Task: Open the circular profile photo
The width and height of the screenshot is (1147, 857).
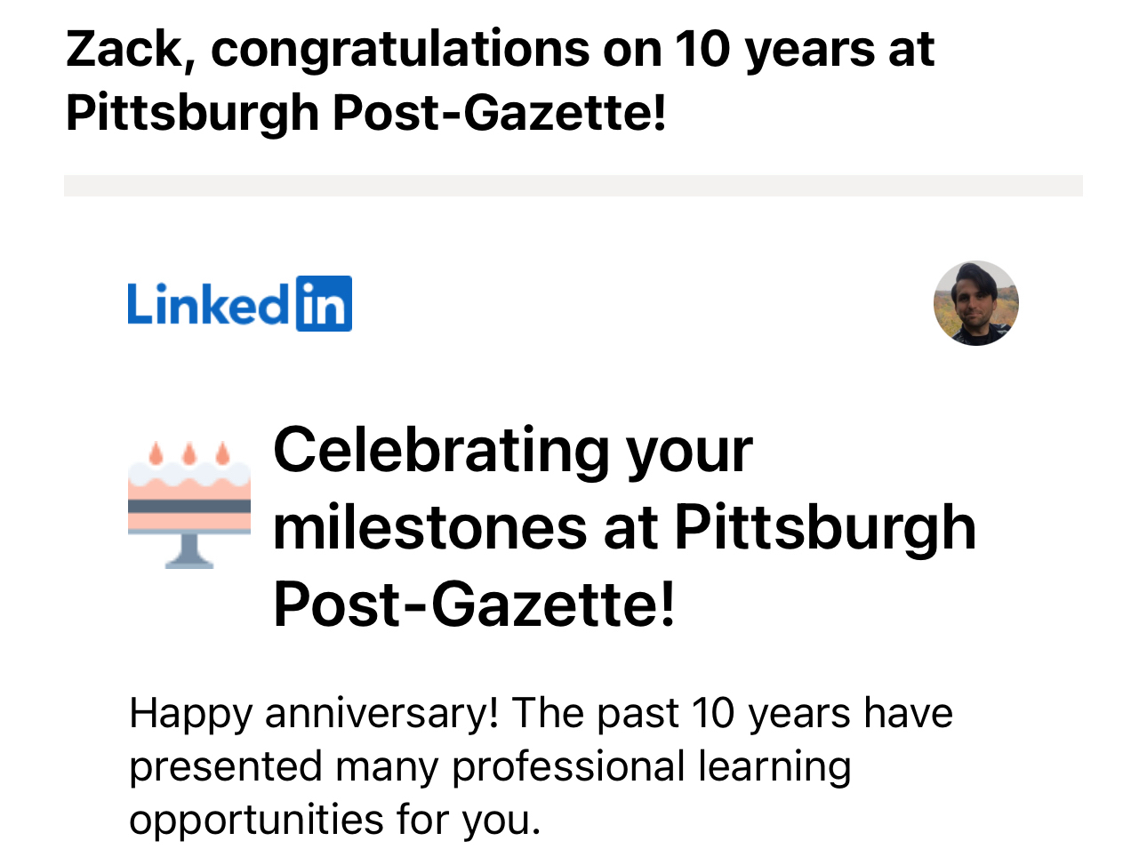Action: click(x=975, y=303)
